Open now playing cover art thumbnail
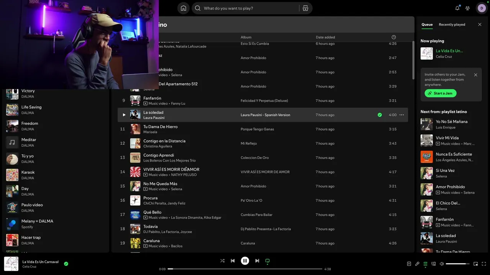The image size is (490, 275). [11, 264]
